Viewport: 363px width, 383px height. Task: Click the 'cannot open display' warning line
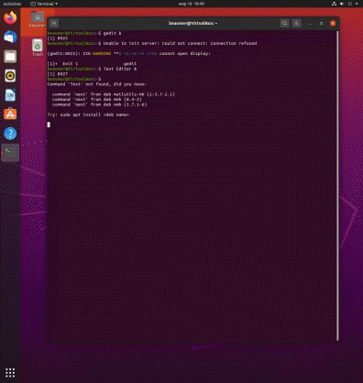[129, 53]
